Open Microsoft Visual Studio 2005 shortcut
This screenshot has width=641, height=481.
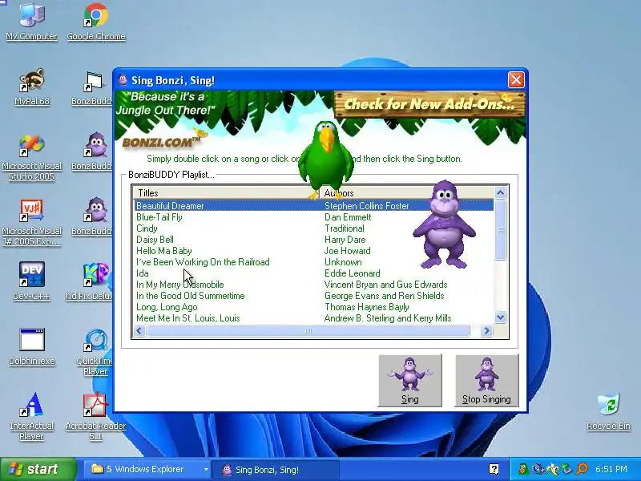pyautogui.click(x=31, y=157)
